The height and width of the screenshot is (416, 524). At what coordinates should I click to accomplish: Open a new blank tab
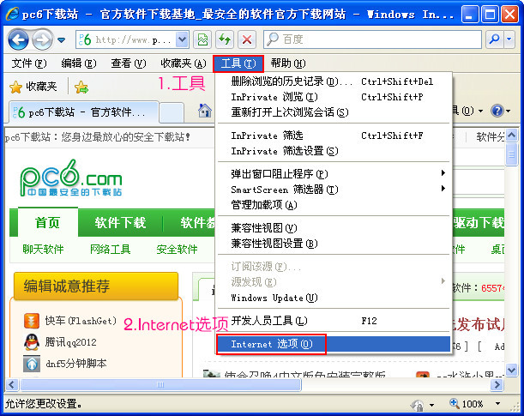[172, 113]
